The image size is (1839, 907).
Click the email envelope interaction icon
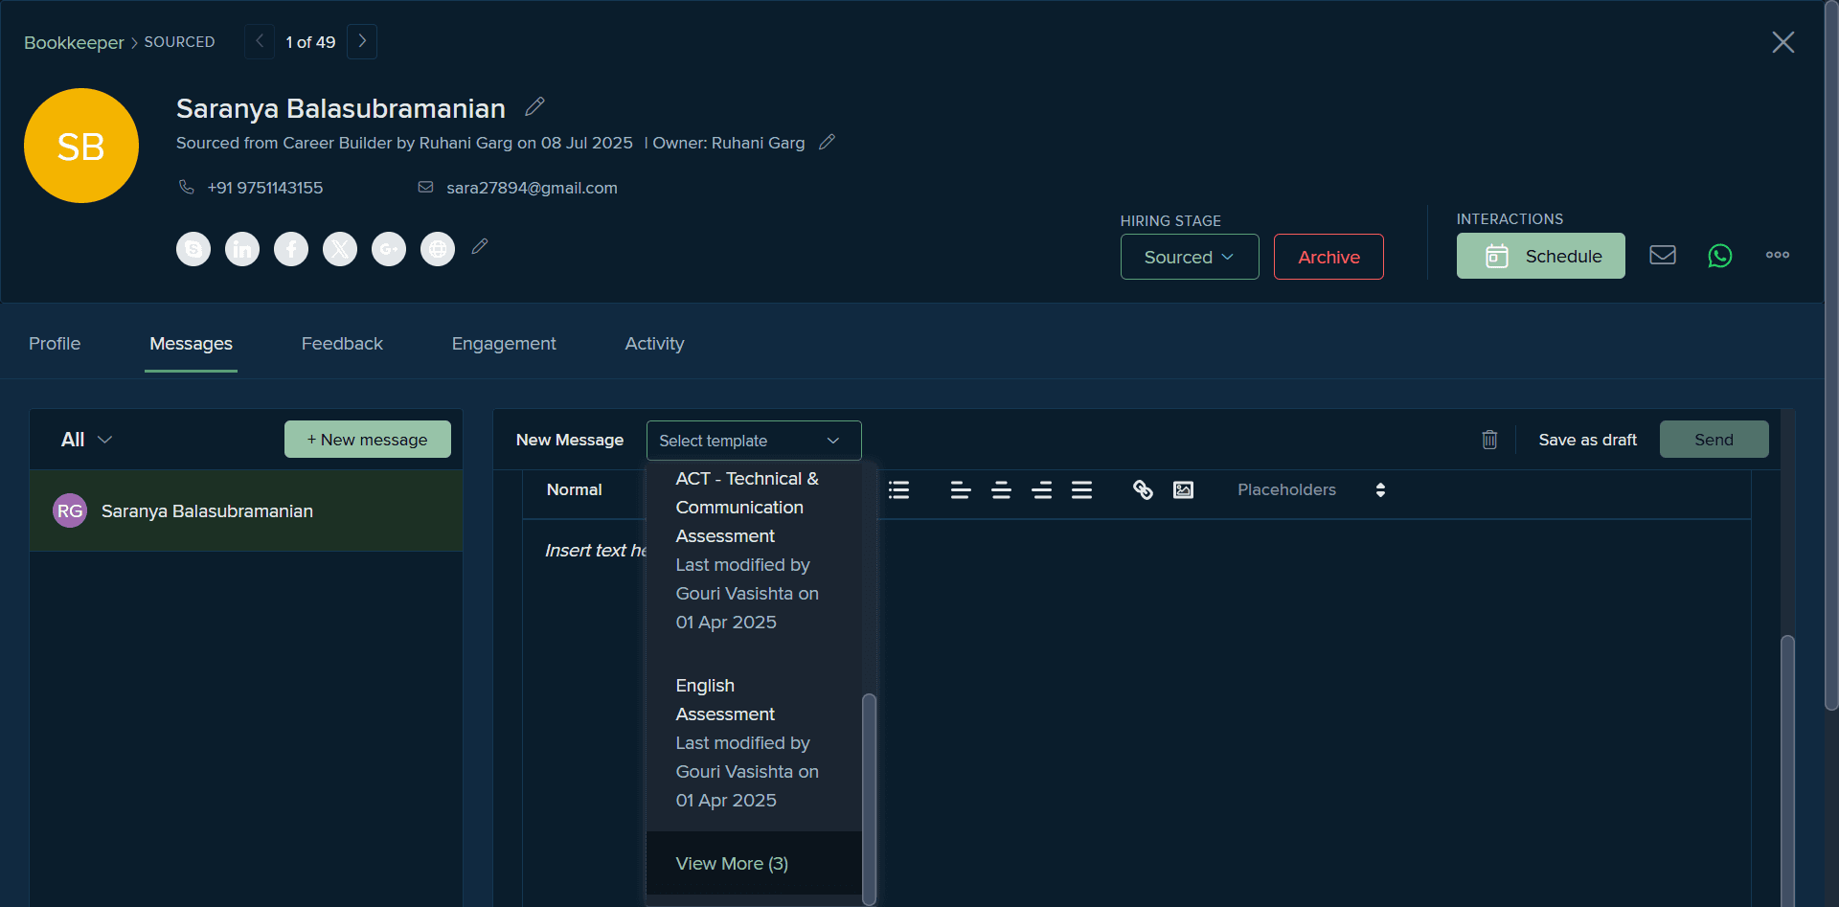click(1663, 255)
